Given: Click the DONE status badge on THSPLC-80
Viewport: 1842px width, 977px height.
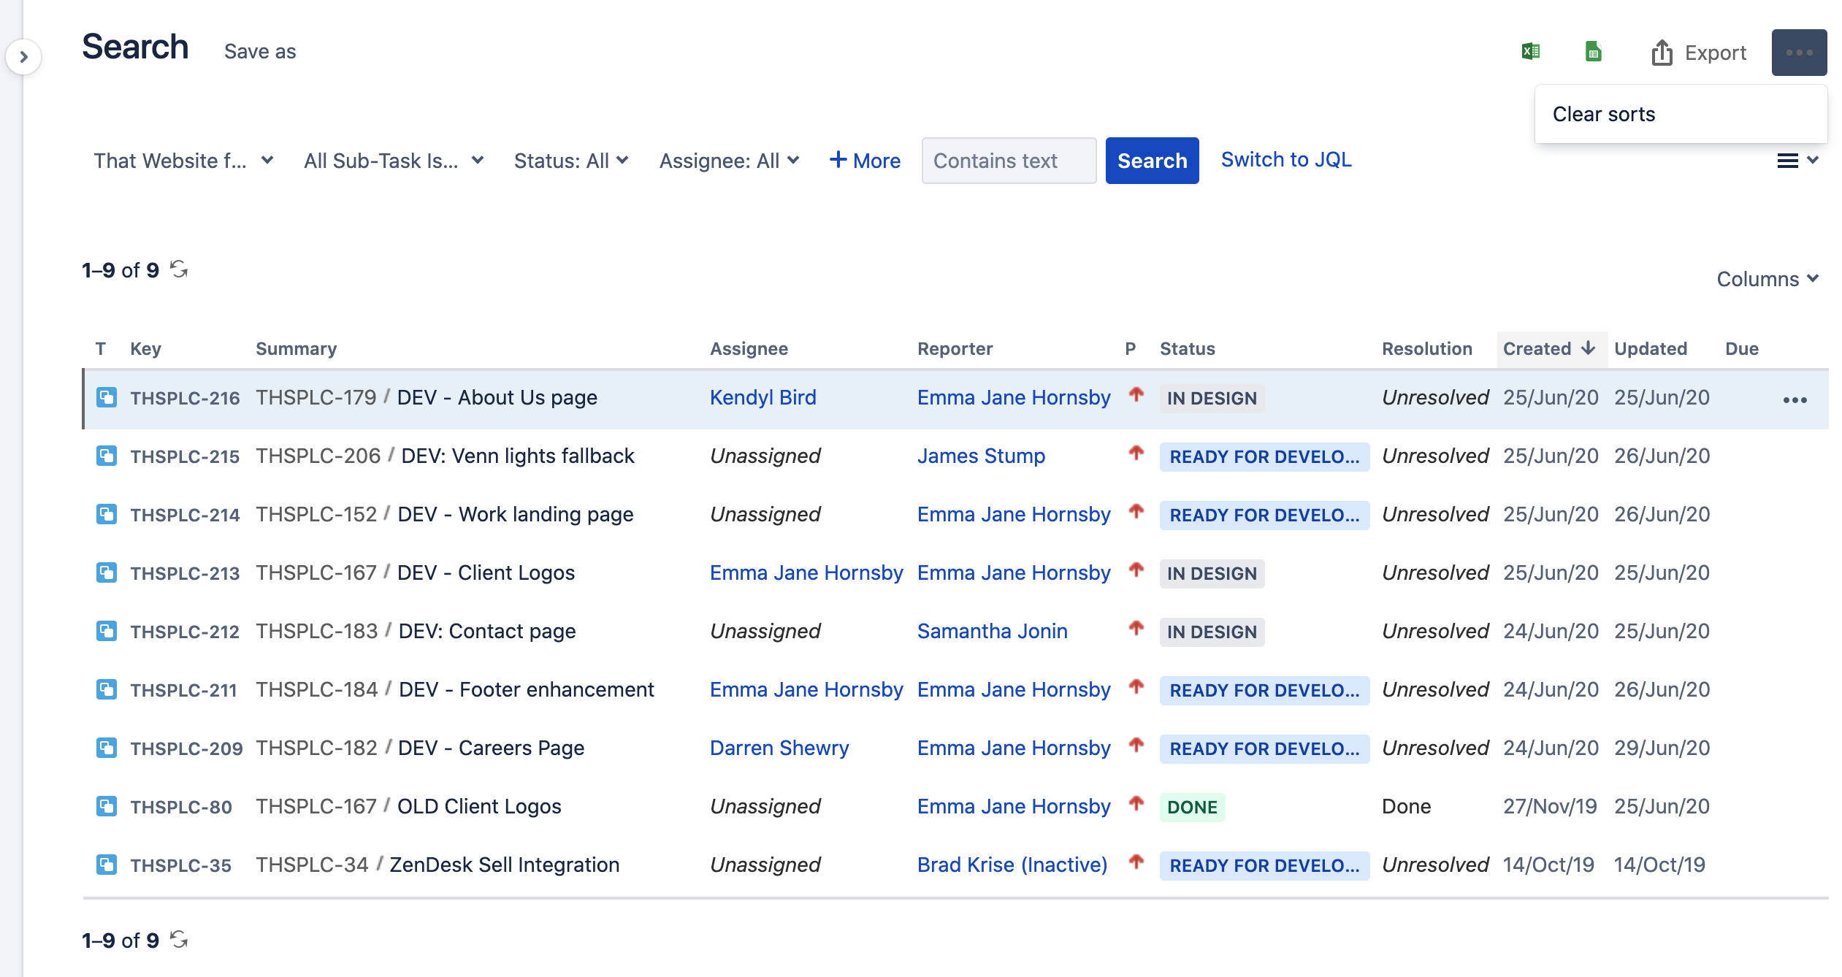Looking at the screenshot, I should (1191, 807).
